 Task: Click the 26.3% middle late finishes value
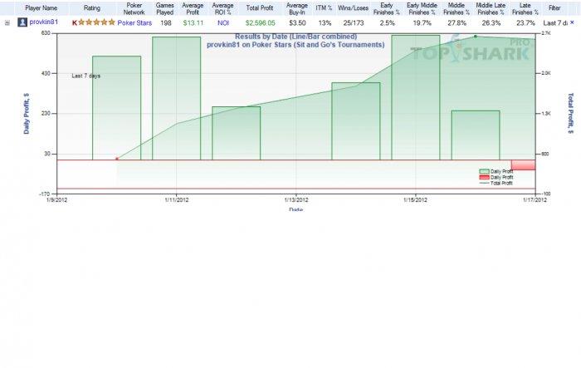pyautogui.click(x=491, y=23)
